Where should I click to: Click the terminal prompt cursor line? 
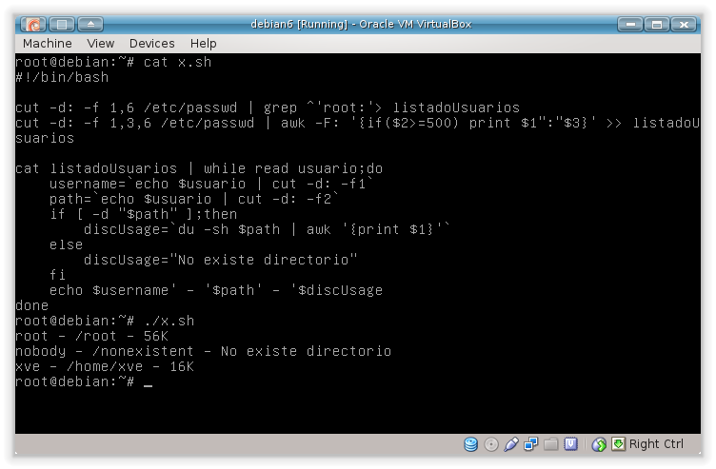click(148, 381)
